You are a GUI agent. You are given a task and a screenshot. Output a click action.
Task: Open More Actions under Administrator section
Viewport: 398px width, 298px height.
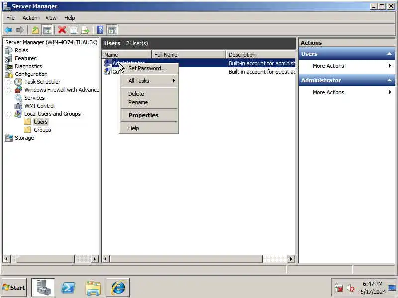click(x=347, y=92)
